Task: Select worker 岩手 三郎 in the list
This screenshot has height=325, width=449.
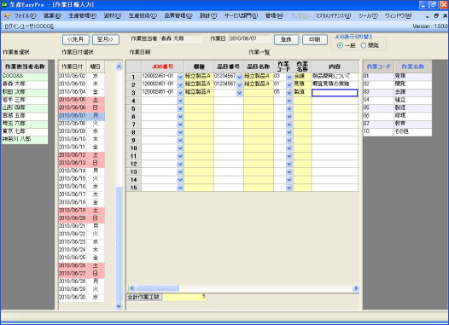Action: 25,100
